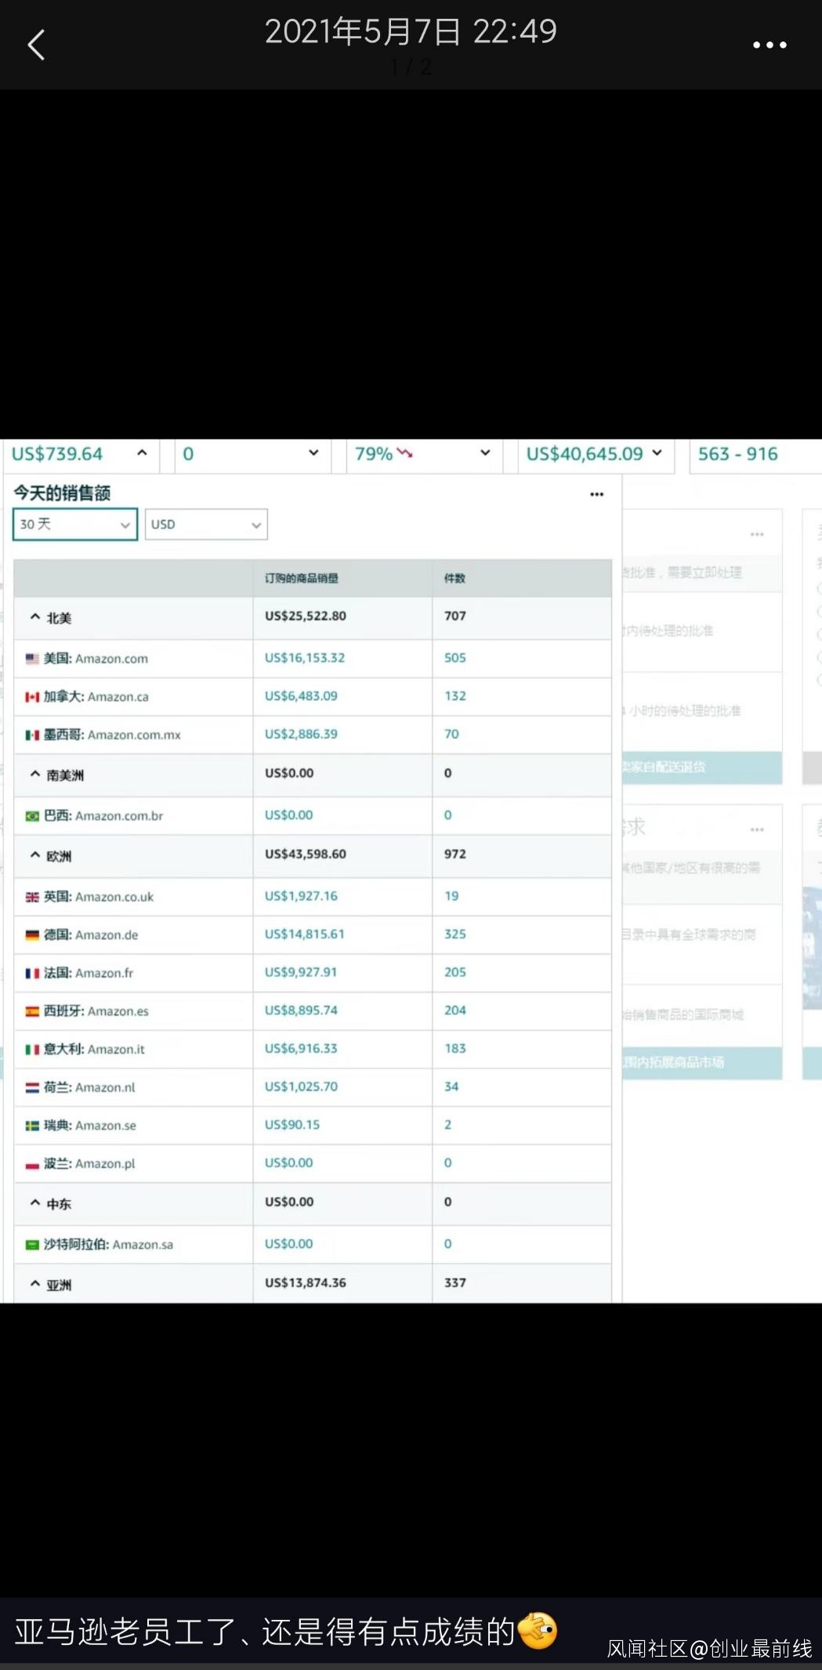822x1670 pixels.
Task: Click the 北美 total US$25,522.80
Action: pyautogui.click(x=306, y=616)
